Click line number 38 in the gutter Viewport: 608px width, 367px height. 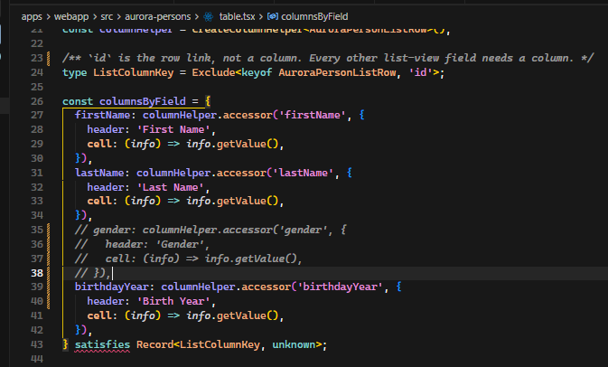[37, 273]
